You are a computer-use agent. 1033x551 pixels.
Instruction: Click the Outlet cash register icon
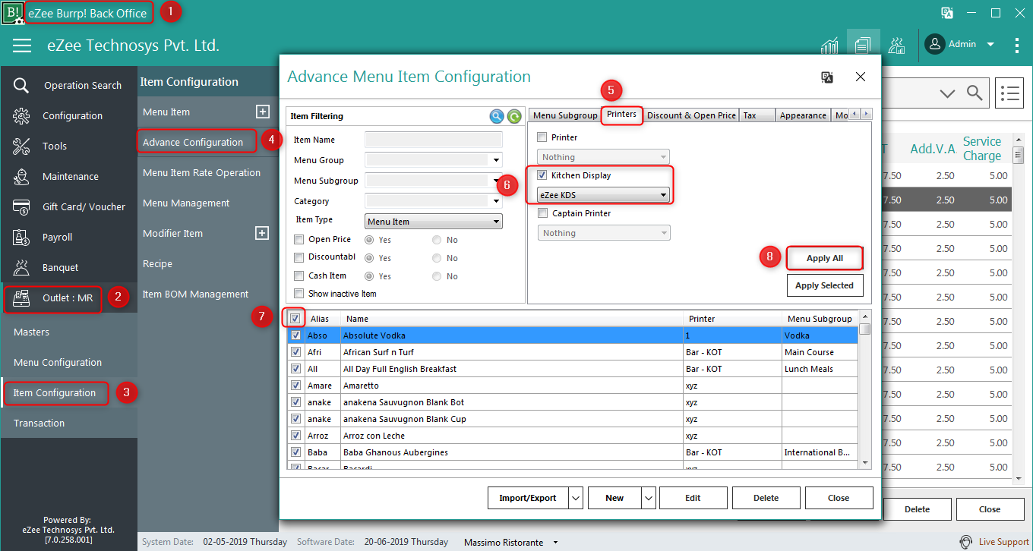click(x=21, y=298)
